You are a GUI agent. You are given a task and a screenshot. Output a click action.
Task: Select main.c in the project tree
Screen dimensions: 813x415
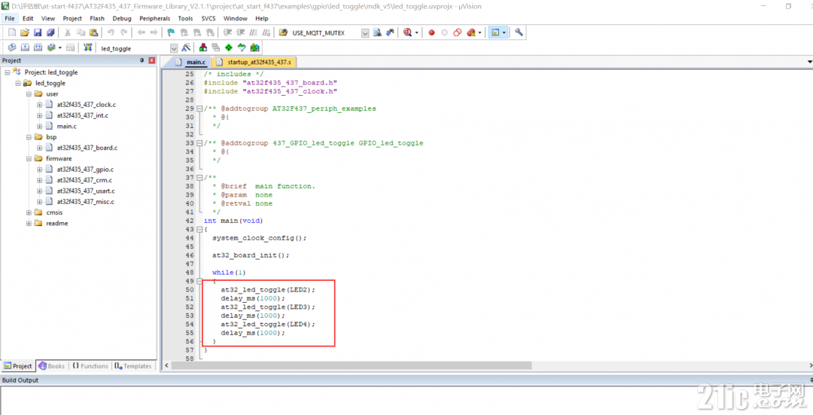67,127
